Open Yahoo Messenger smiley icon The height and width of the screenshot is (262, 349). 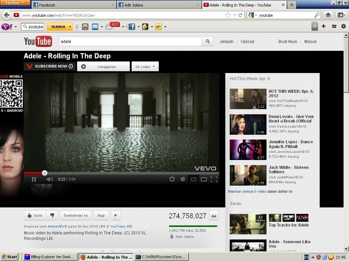pyautogui.click(x=85, y=27)
